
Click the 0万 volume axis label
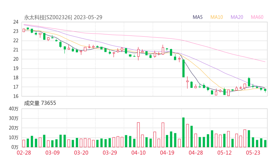[15, 147]
